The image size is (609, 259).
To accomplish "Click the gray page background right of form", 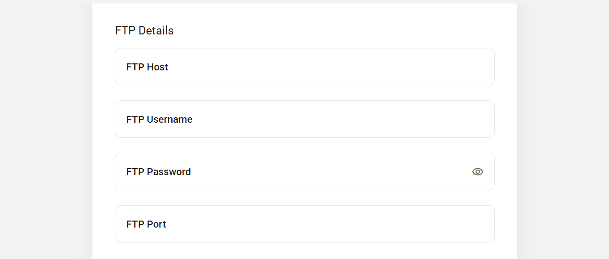I will pos(563,130).
